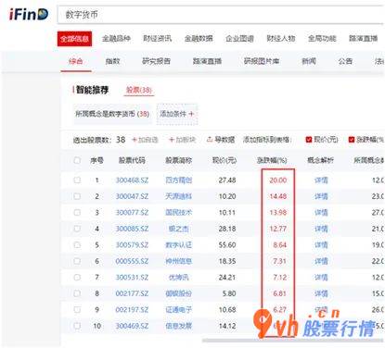
Task: Click the iFinD logo
Action: click(x=29, y=14)
